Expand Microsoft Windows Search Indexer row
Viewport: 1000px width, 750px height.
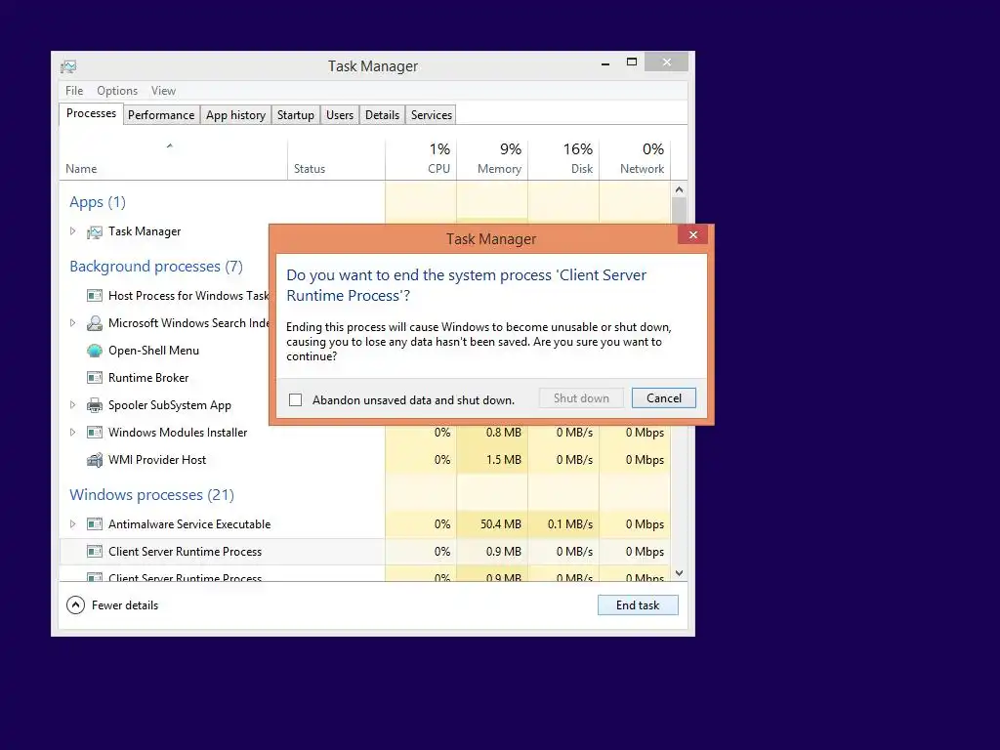coord(72,323)
